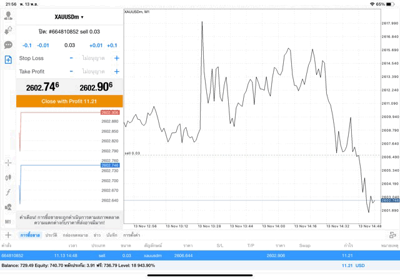Tap the -0.1 volume adjustment

pyautogui.click(x=27, y=45)
